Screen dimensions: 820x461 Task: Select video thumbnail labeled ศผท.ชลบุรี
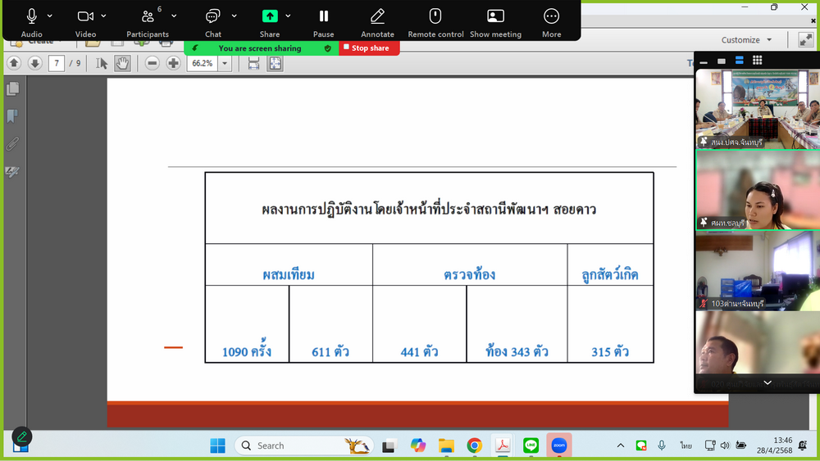coord(758,190)
